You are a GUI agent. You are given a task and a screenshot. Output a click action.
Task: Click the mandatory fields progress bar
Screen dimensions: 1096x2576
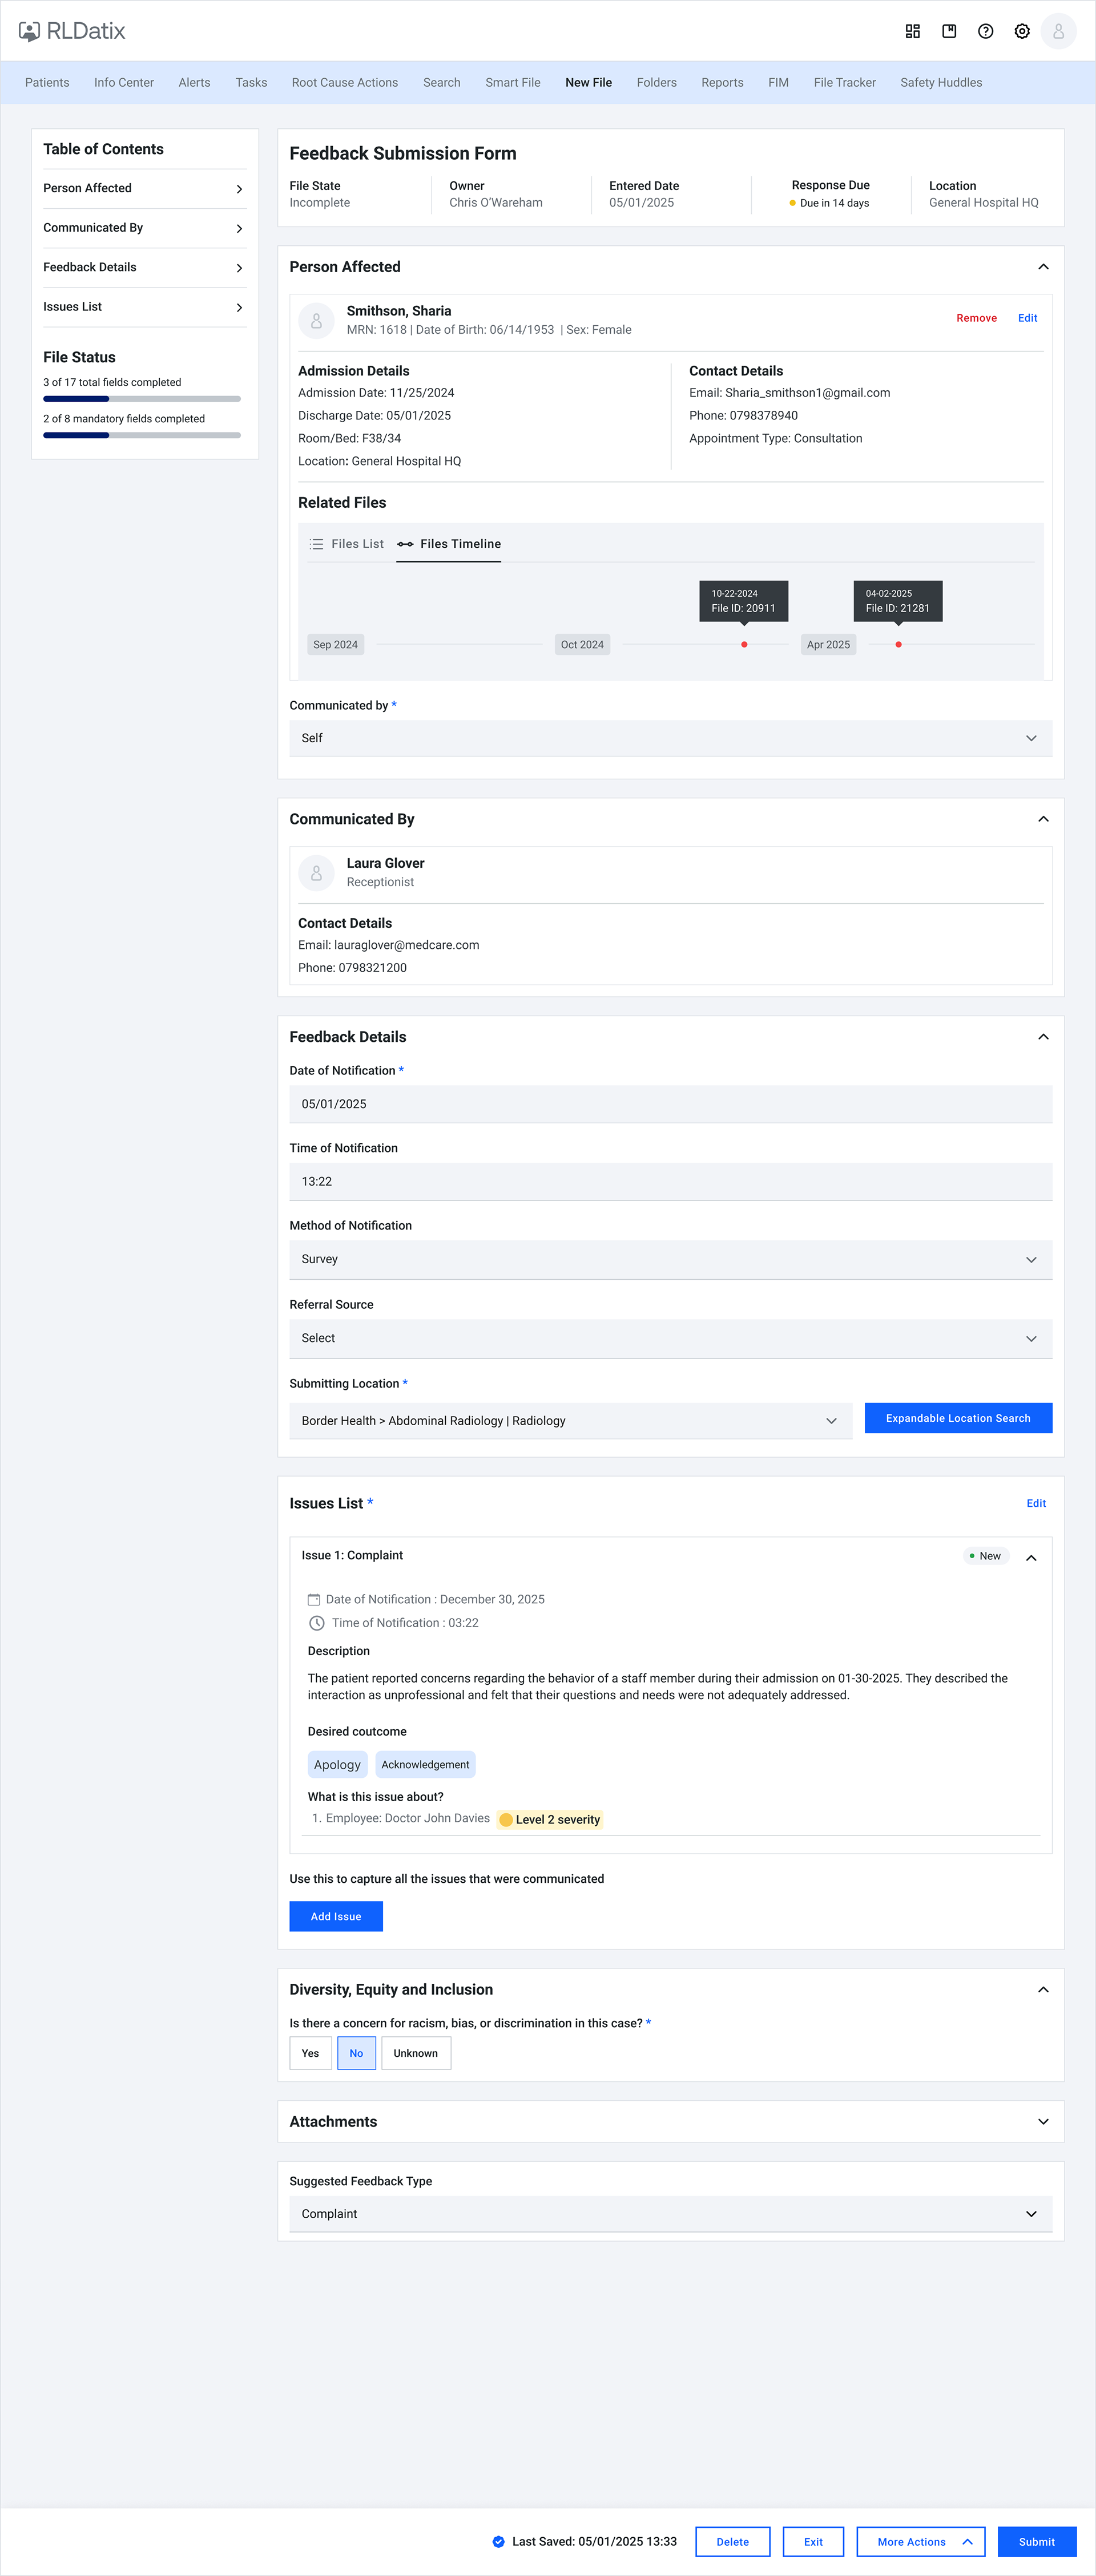click(142, 435)
